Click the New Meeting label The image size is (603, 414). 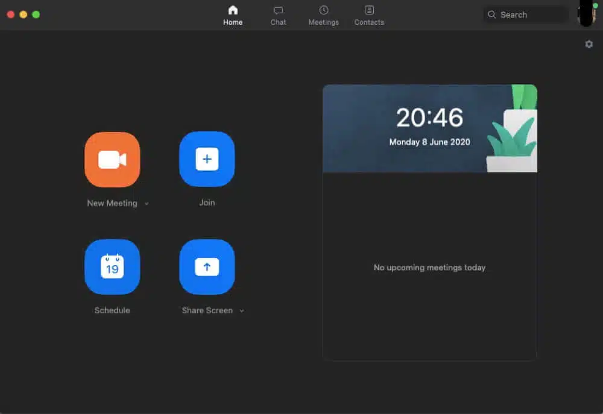[x=112, y=203]
